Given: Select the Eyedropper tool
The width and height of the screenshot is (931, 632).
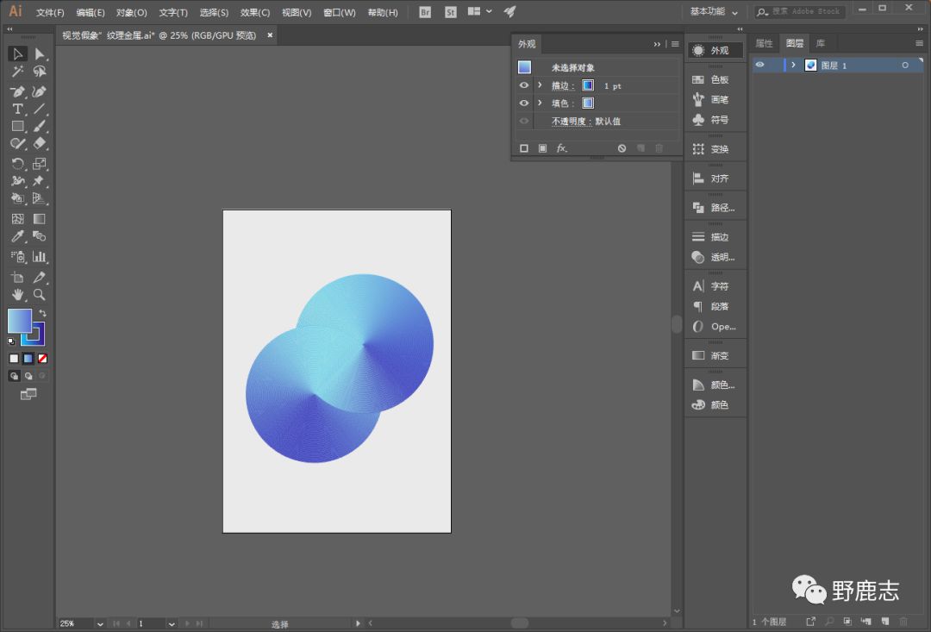Looking at the screenshot, I should [17, 236].
